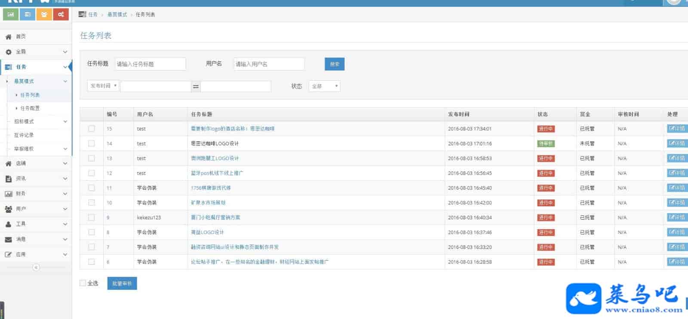Select 互评记录 in the sidebar
The height and width of the screenshot is (319, 688).
click(x=24, y=135)
